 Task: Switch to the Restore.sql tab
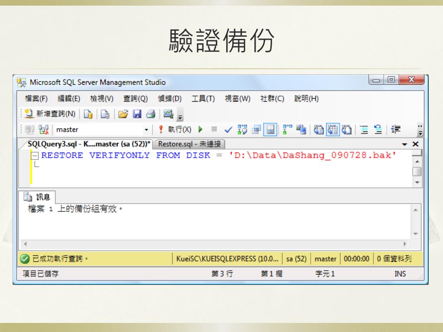[189, 144]
